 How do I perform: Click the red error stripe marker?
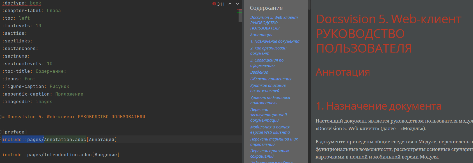pos(239,9)
